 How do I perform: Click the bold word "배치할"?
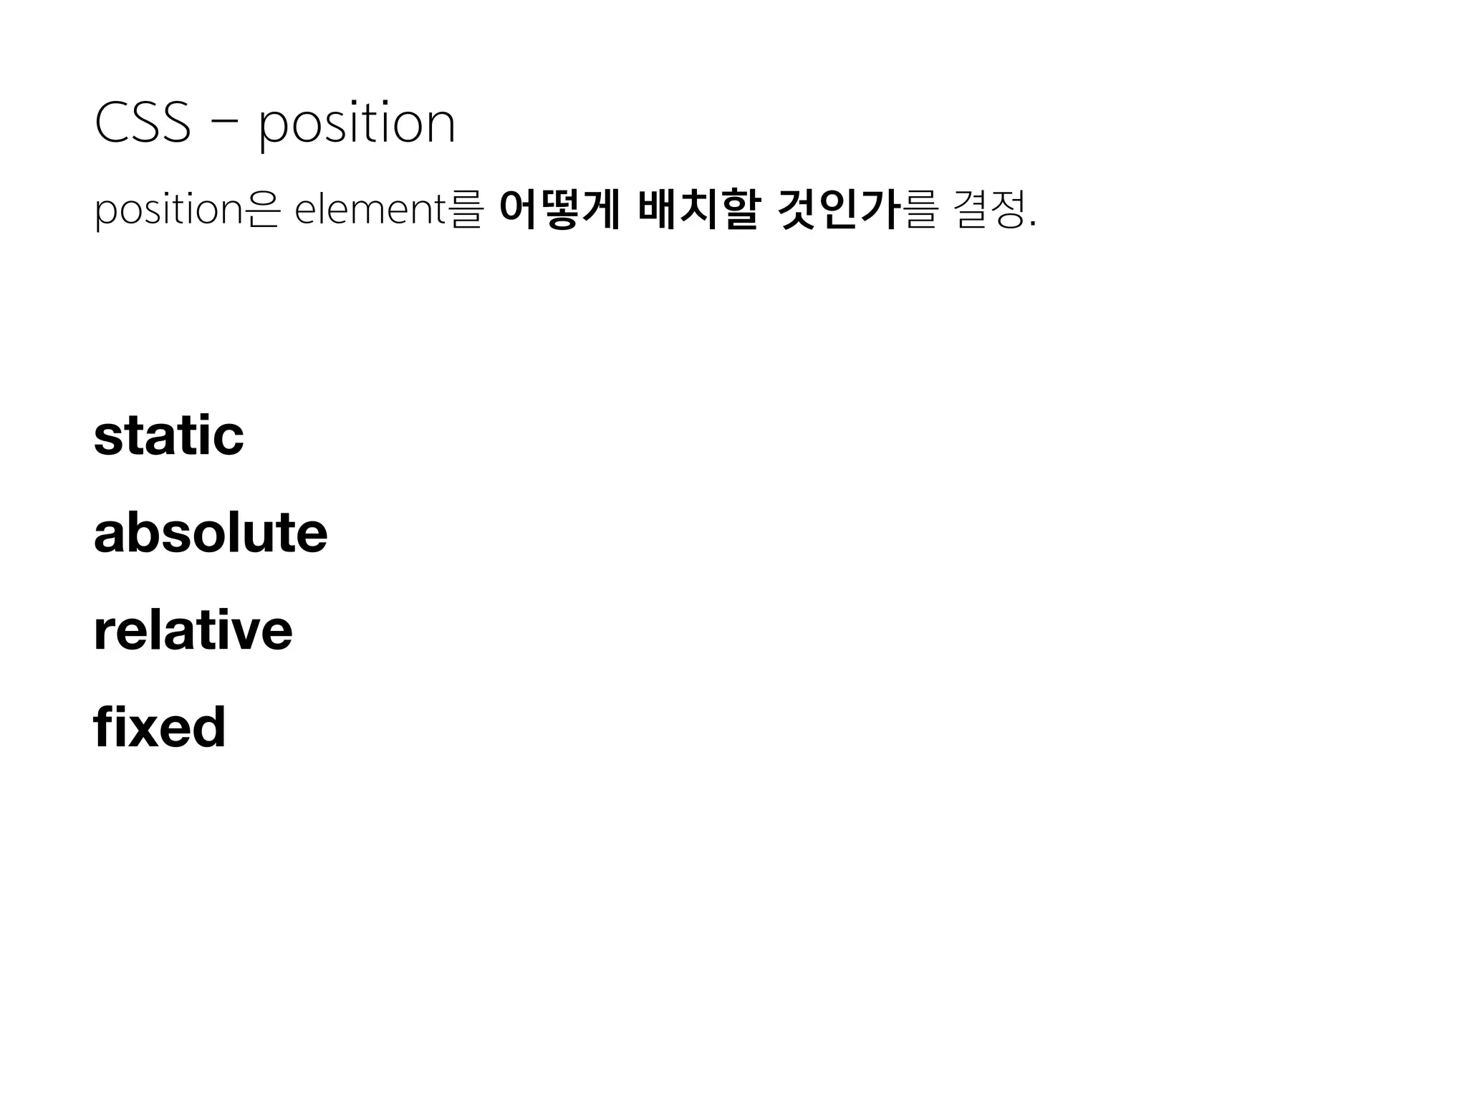tap(697, 209)
